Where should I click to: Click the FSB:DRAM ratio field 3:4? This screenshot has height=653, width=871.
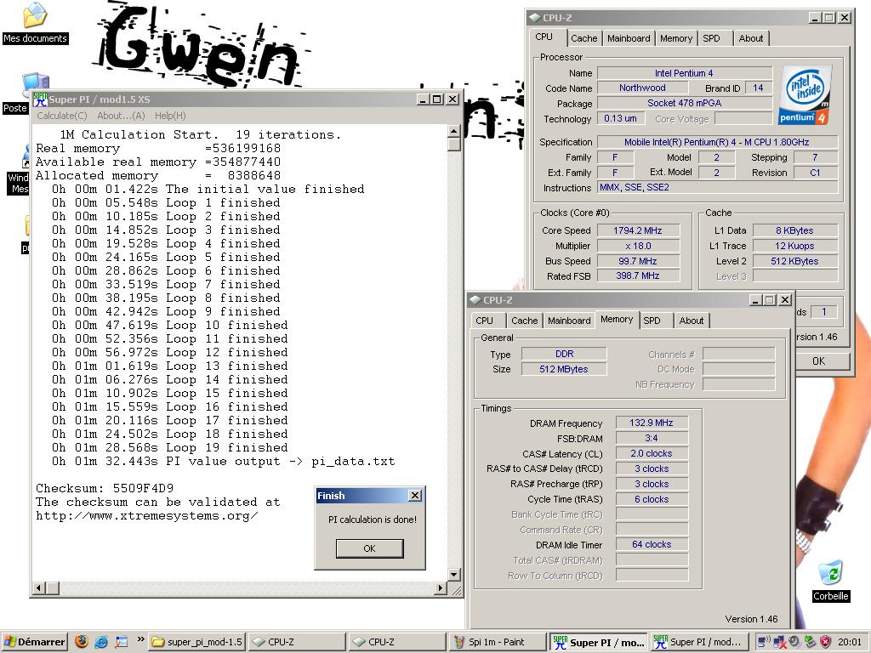pyautogui.click(x=652, y=438)
